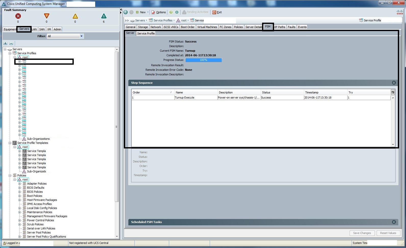This screenshot has width=406, height=248.
Task: Click the collapse all minus icon
Action: tap(11, 44)
